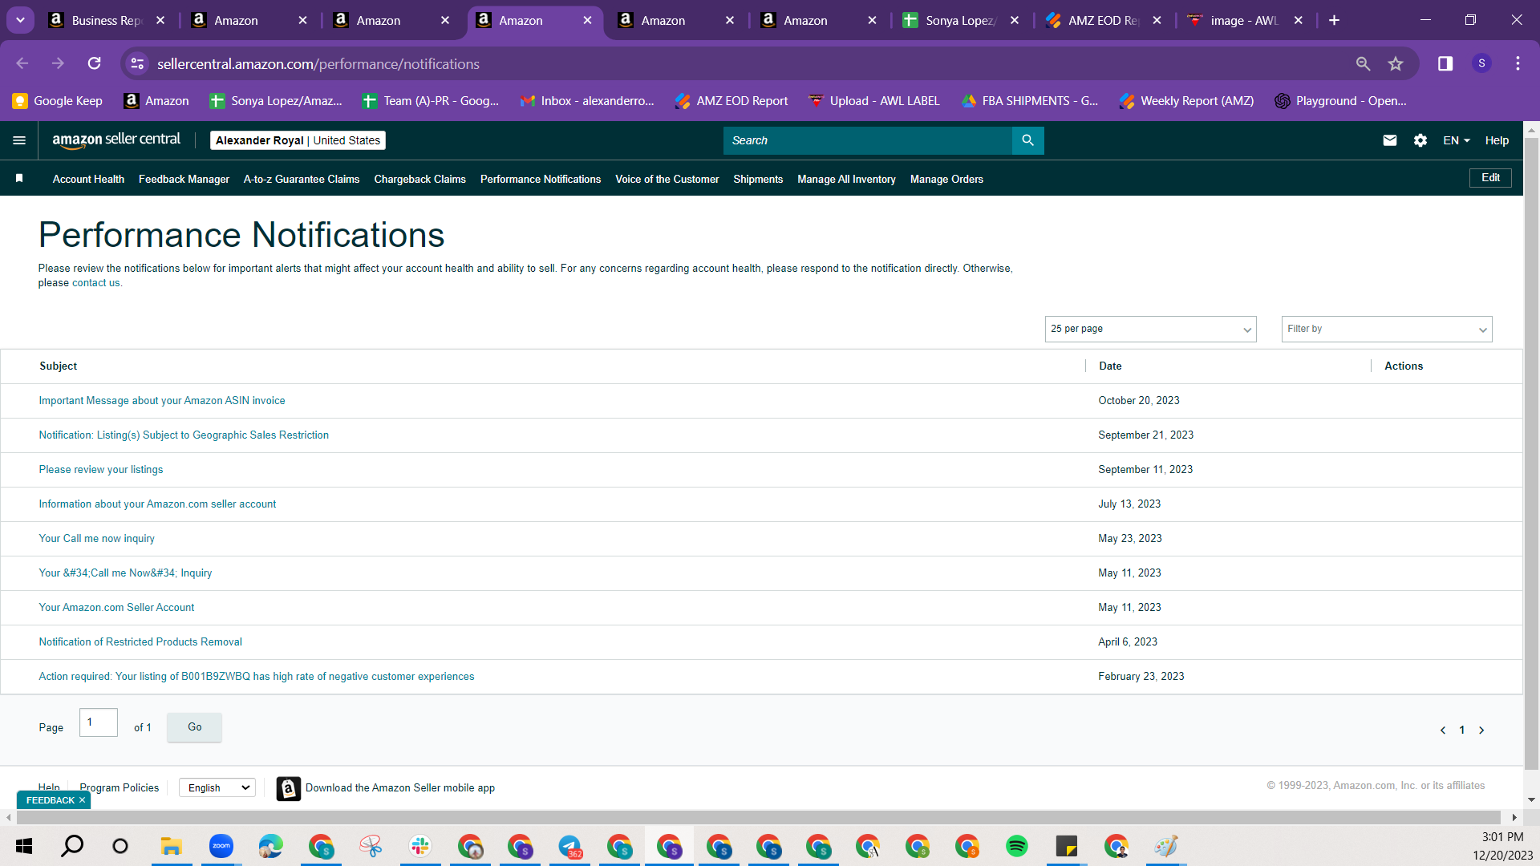Expand the Filter by dropdown
The height and width of the screenshot is (866, 1540).
click(1387, 329)
